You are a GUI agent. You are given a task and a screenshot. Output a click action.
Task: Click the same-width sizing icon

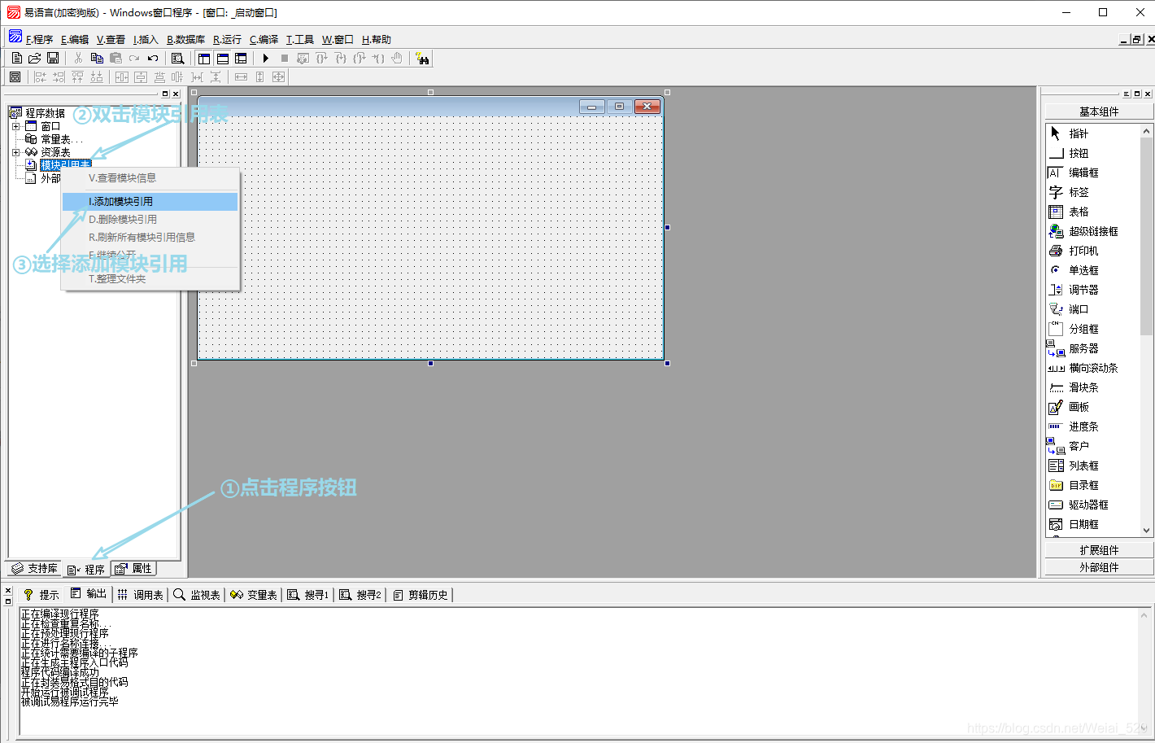point(241,76)
